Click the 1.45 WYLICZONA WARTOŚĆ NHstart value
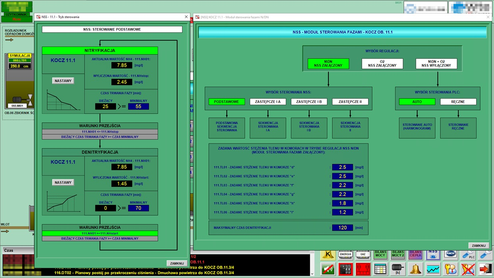This screenshot has width=494, height=278. pos(122,183)
